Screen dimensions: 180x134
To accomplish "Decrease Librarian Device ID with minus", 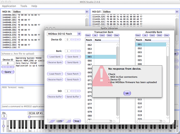I will [73, 40].
